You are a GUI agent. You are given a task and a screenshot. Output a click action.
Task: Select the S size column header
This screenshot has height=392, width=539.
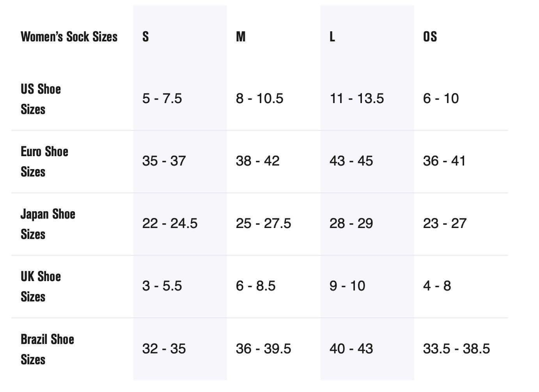click(145, 37)
